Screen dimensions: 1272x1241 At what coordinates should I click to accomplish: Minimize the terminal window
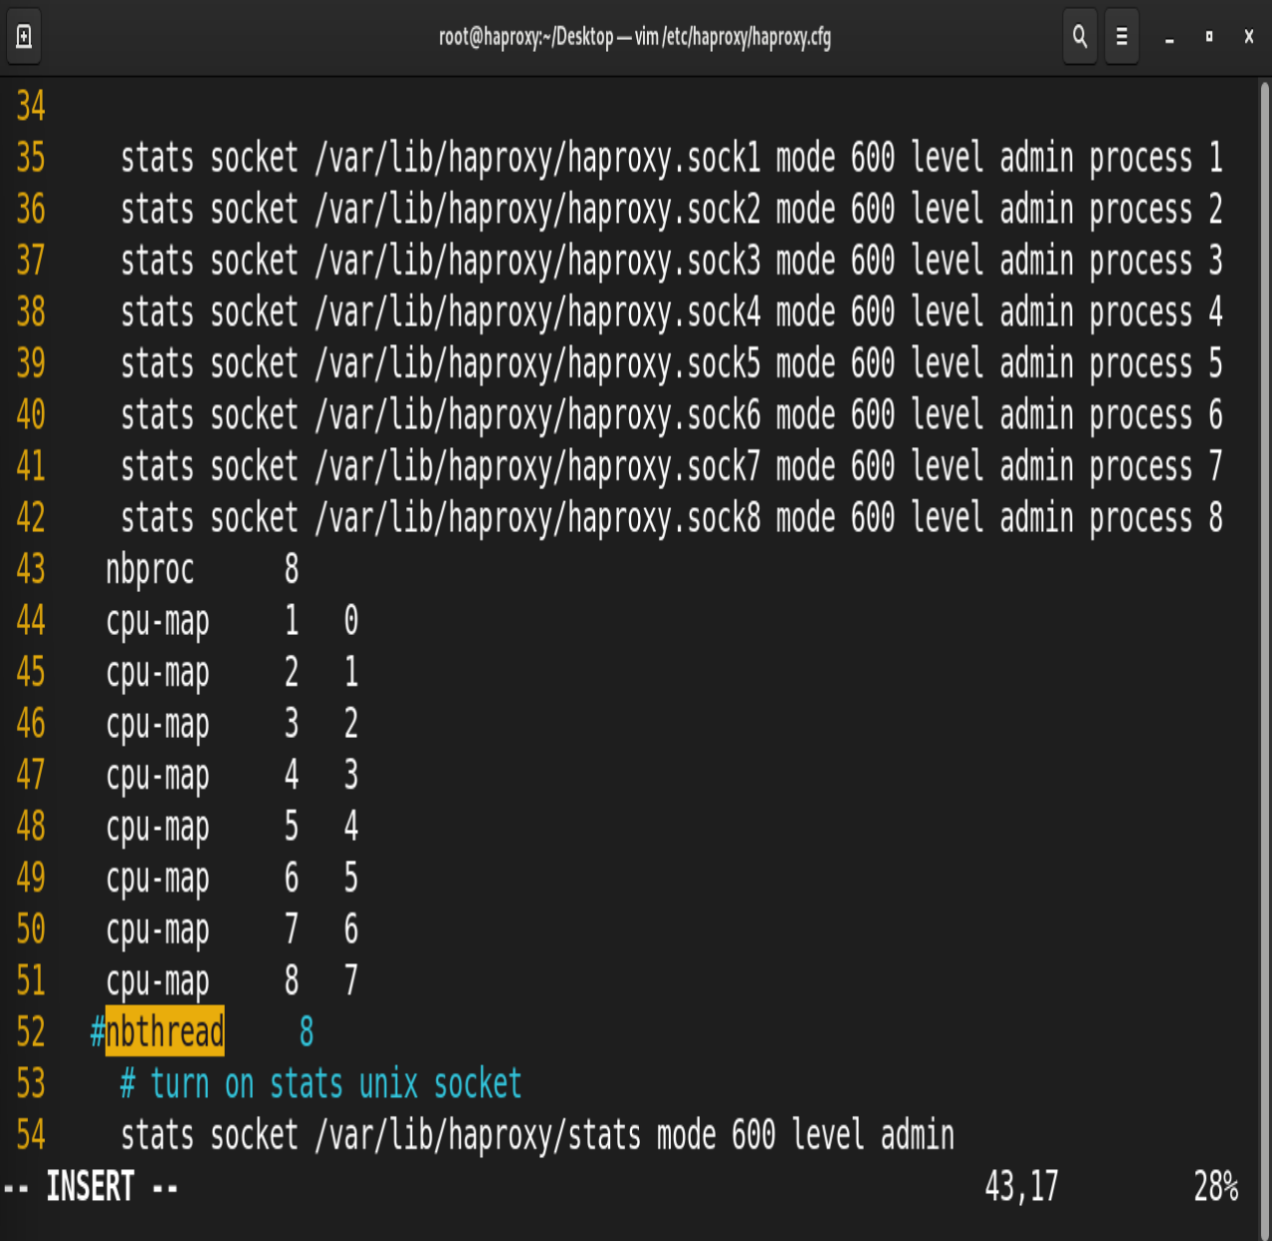tap(1169, 37)
